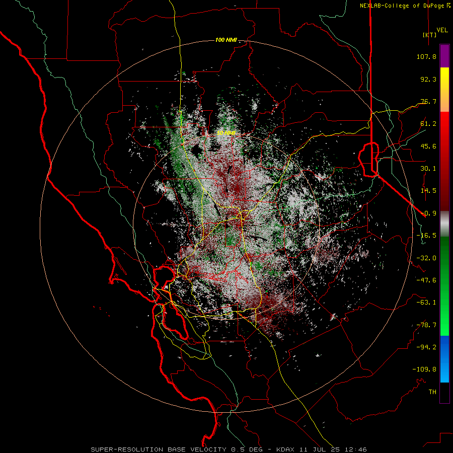Click the [KT] units label

click(430, 35)
